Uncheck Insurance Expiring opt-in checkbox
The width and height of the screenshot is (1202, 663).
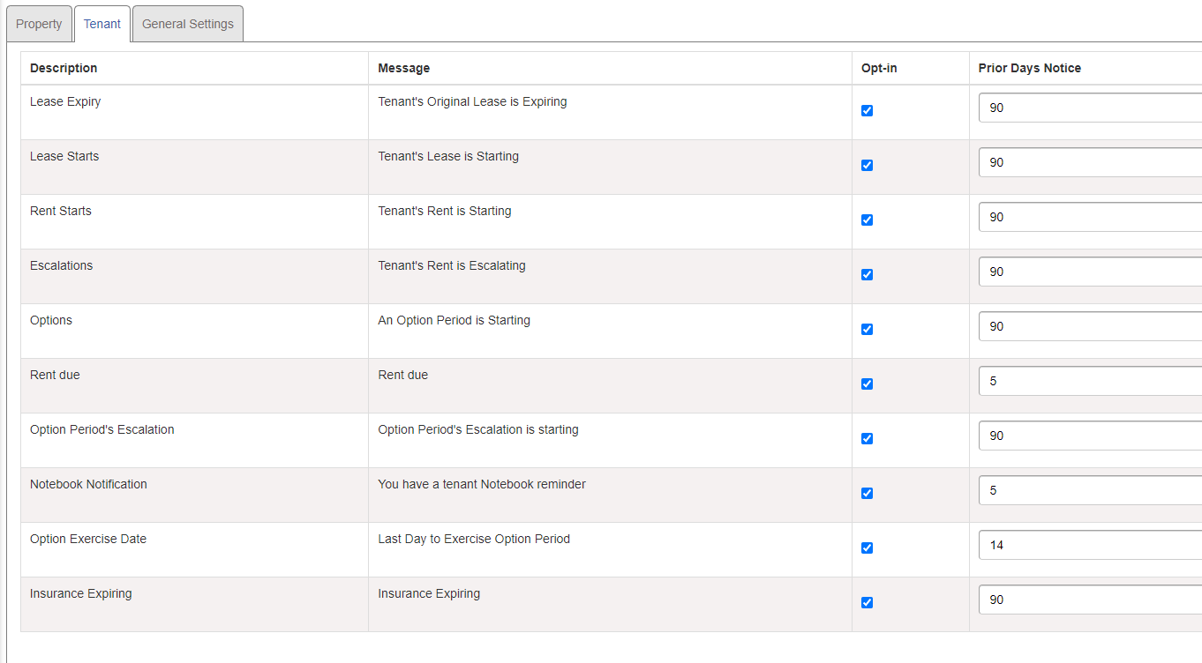click(867, 602)
